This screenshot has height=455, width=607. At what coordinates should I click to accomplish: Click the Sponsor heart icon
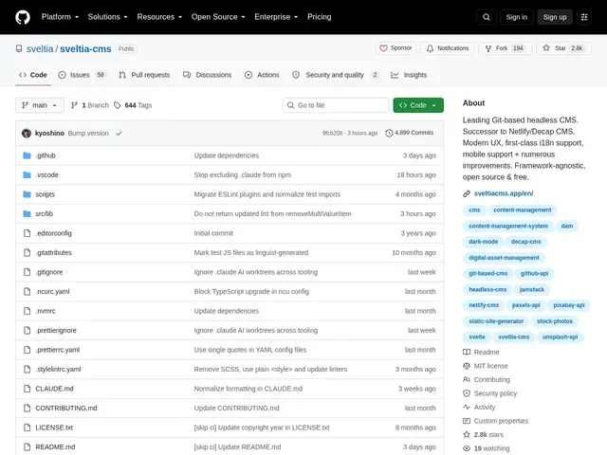click(383, 48)
